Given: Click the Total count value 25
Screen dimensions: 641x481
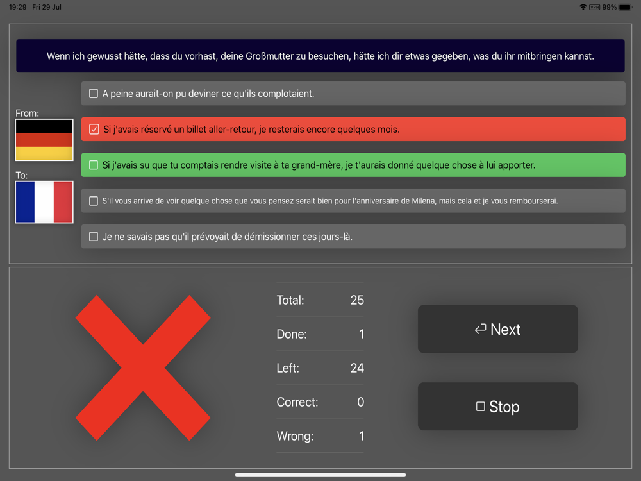Looking at the screenshot, I should coord(357,300).
